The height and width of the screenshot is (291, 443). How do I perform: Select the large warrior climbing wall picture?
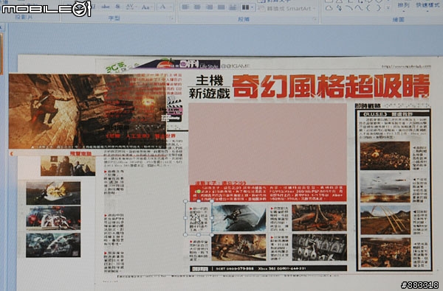click(87, 111)
